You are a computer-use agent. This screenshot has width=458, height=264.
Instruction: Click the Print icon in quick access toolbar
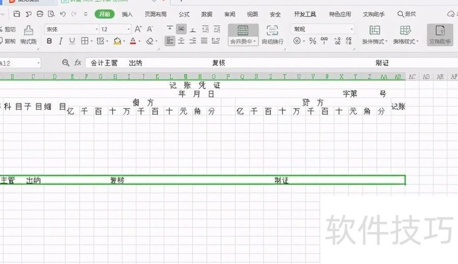point(40,14)
